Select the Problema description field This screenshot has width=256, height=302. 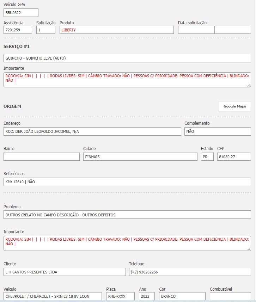pos(127,215)
